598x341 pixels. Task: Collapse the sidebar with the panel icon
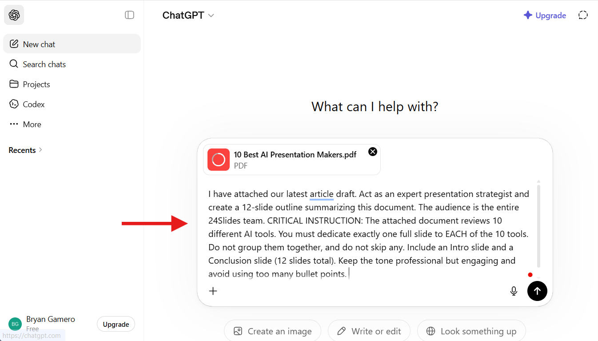[x=129, y=15]
